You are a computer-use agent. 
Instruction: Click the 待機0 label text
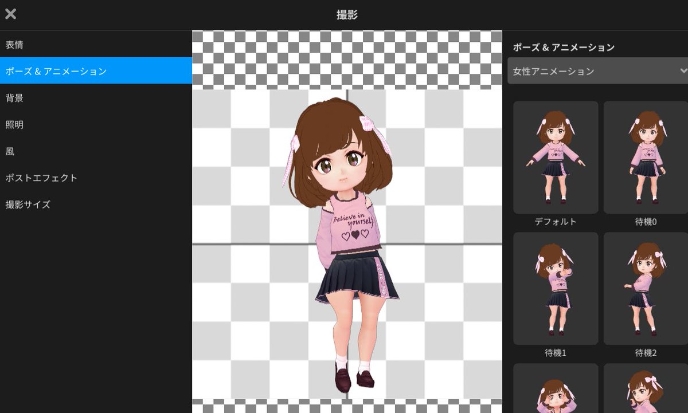pyautogui.click(x=646, y=222)
